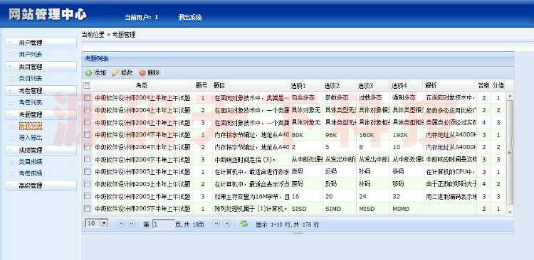
Task: Click the green refresh icon in pager
Action: [244, 223]
